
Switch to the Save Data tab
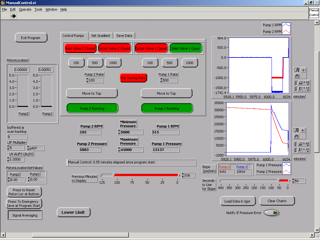pyautogui.click(x=124, y=36)
